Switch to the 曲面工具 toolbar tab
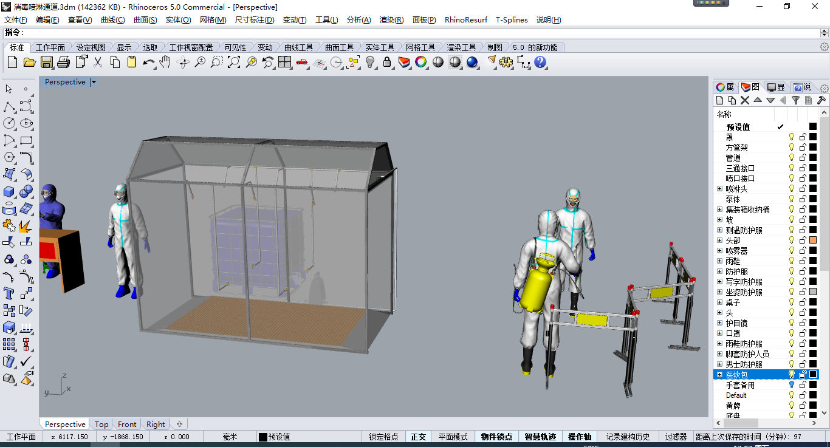 click(x=339, y=47)
